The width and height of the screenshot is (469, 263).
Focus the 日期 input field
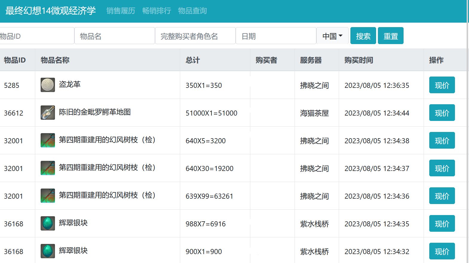tap(276, 36)
